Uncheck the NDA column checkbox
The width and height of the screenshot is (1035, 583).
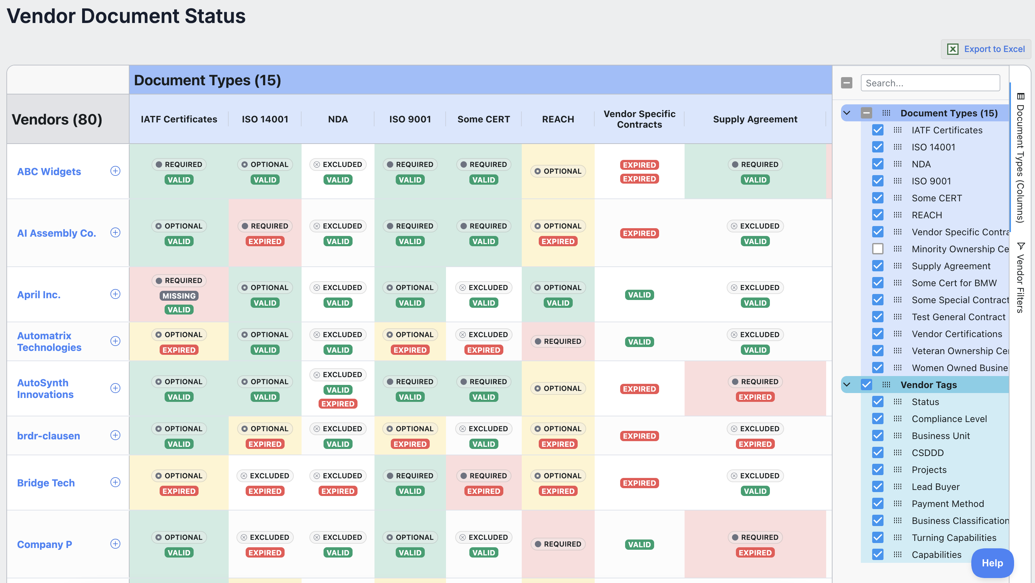pyautogui.click(x=877, y=164)
